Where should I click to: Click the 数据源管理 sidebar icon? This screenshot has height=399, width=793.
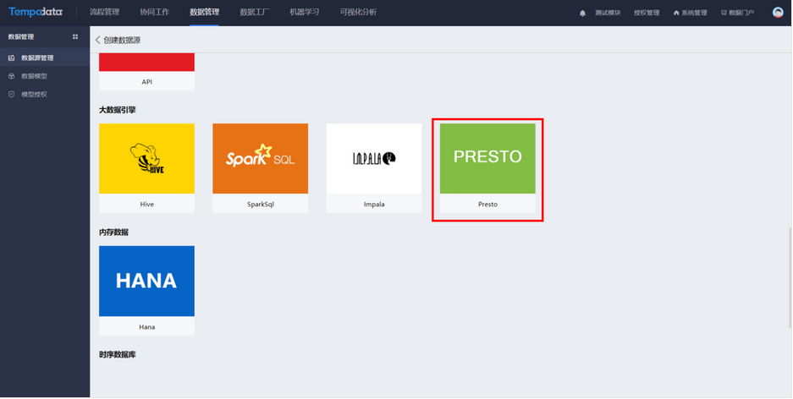tap(12, 58)
